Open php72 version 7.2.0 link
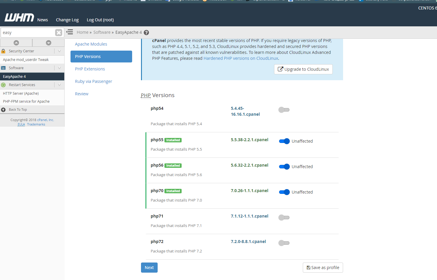This screenshot has height=280, width=437. (x=248, y=242)
